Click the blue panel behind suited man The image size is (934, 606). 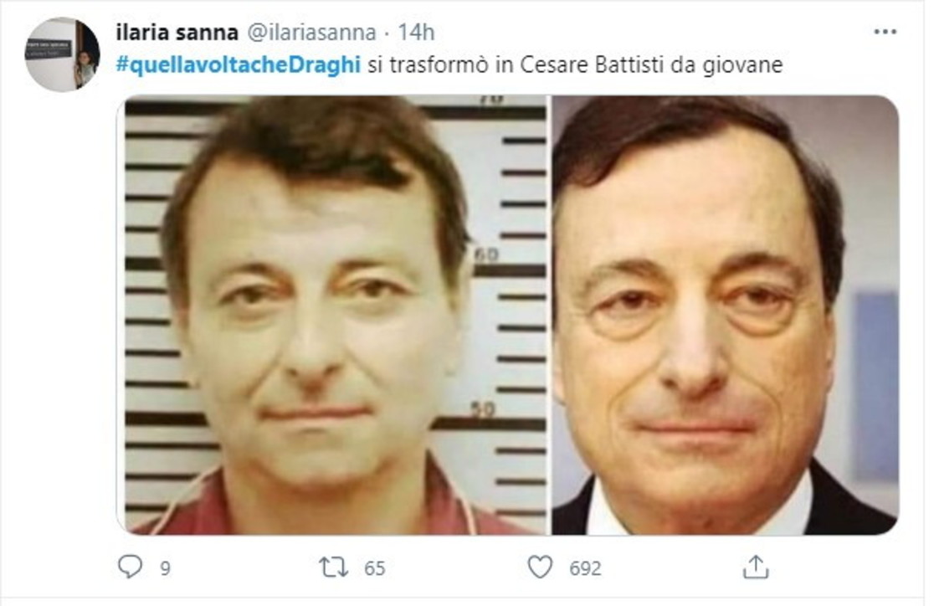pyautogui.click(x=875, y=386)
